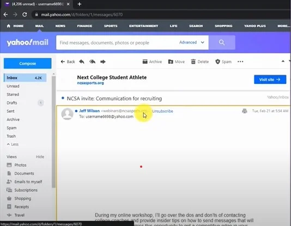Viewport: 291px width, 226px height.
Task: Open the Photos view
Action: point(17,165)
